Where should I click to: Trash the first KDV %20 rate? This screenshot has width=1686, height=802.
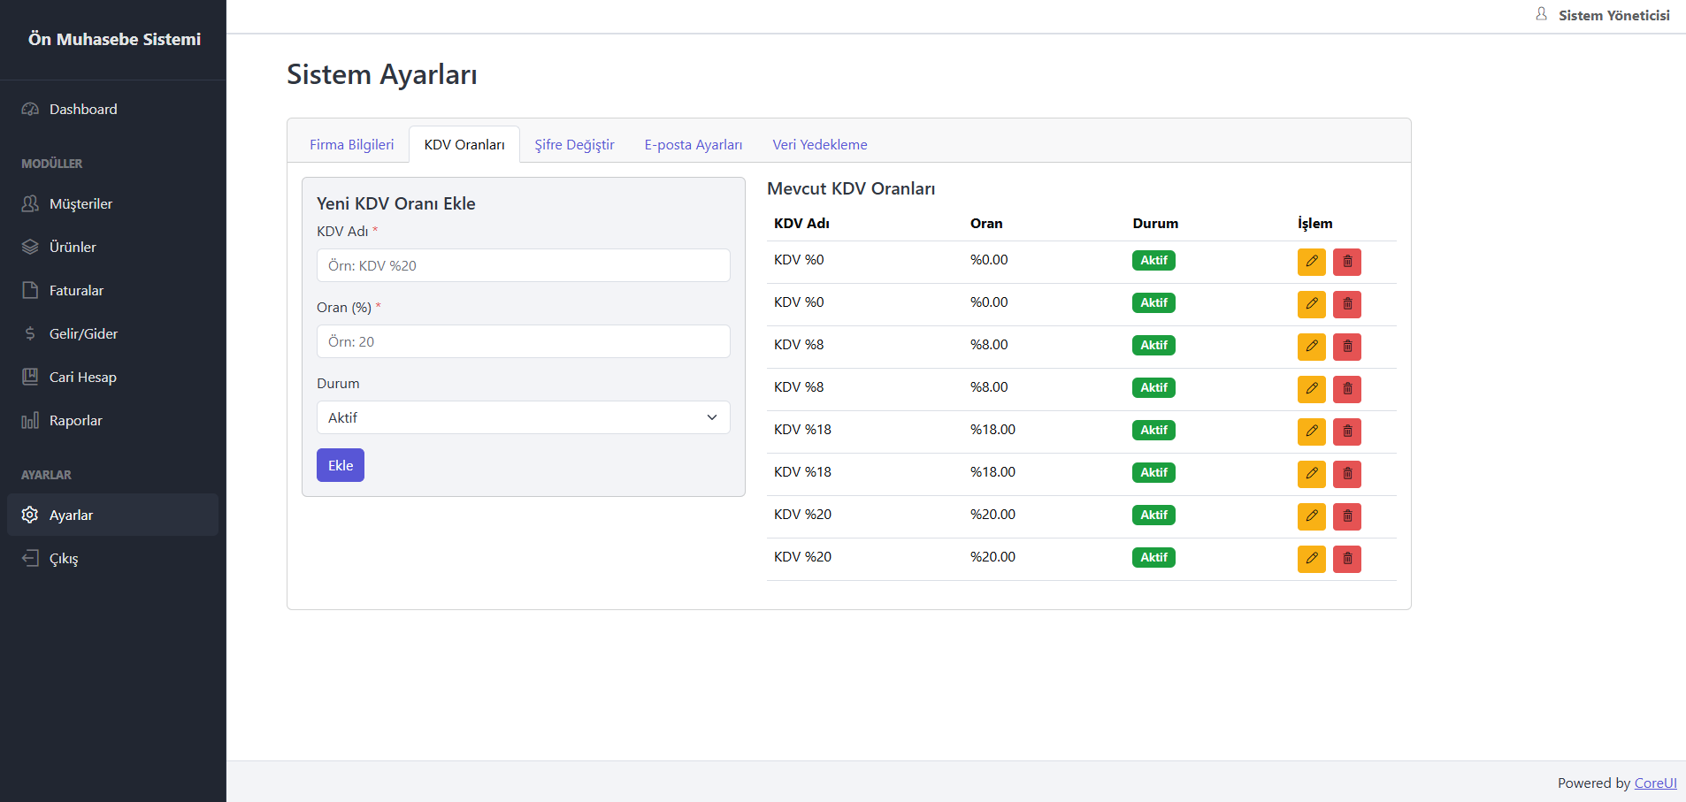1346,516
